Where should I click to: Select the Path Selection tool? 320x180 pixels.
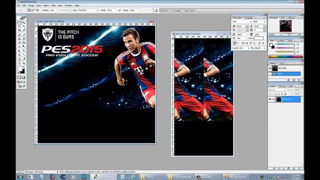pyautogui.click(x=19, y=51)
